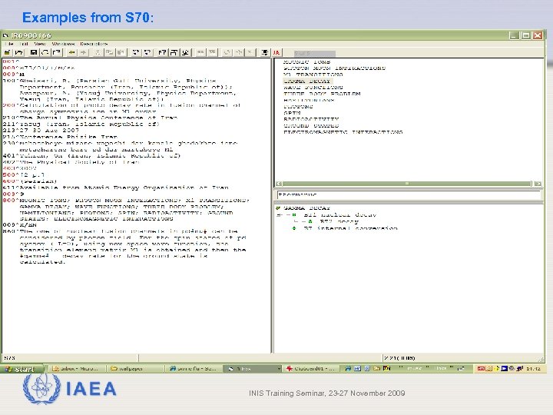Screen dimensions: 553x415
Task: Open the File menu
Action: (x=9, y=44)
